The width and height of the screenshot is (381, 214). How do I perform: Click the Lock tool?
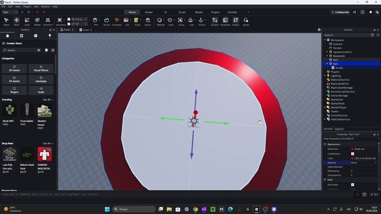[x=191, y=21]
